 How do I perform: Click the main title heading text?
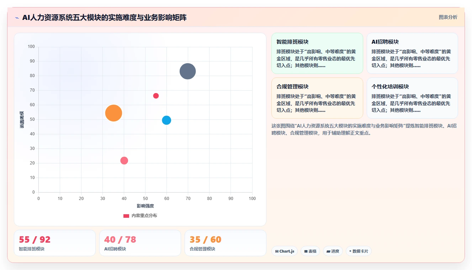click(104, 17)
